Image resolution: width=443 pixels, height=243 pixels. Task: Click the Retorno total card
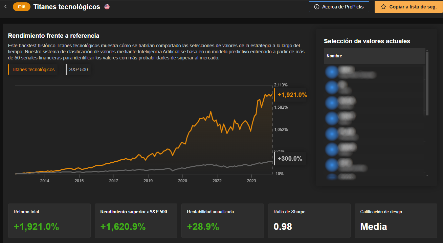tap(49, 221)
